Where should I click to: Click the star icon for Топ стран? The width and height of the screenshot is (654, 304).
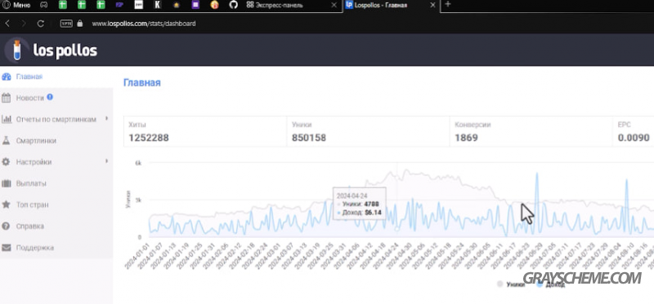point(6,205)
